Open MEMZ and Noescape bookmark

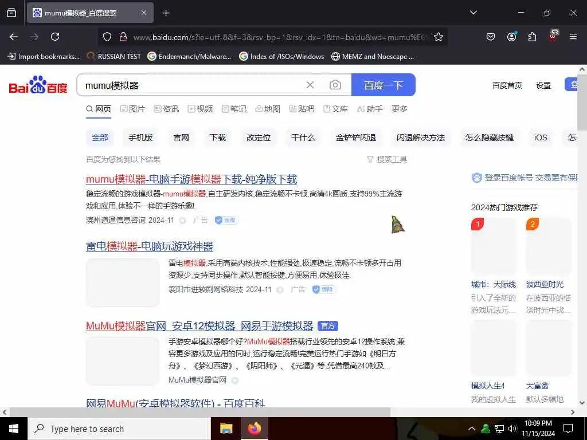[x=373, y=57]
